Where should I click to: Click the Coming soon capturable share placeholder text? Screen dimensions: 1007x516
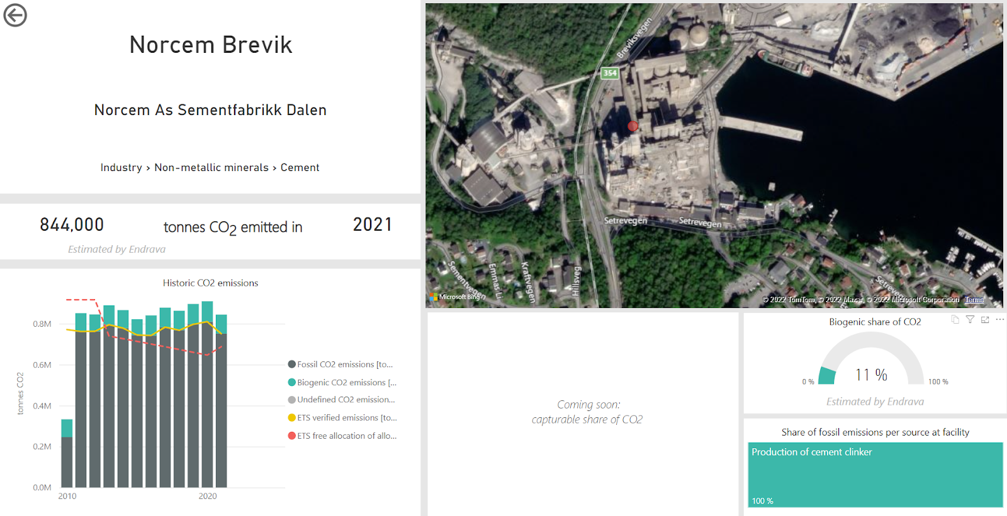[x=587, y=412]
